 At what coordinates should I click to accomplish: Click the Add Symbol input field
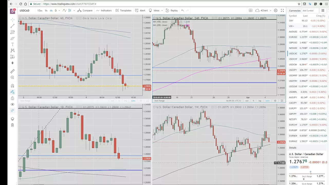pos(310,11)
